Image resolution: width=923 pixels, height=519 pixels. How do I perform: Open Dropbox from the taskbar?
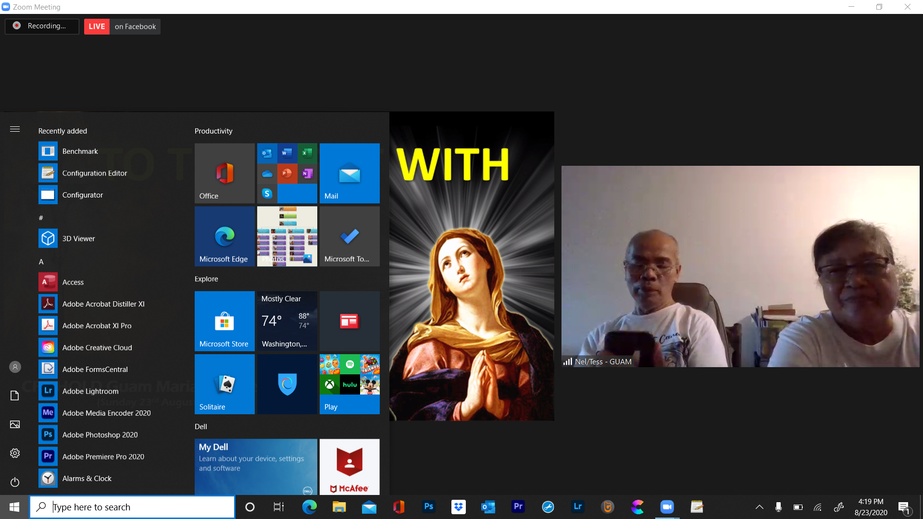[x=459, y=507]
